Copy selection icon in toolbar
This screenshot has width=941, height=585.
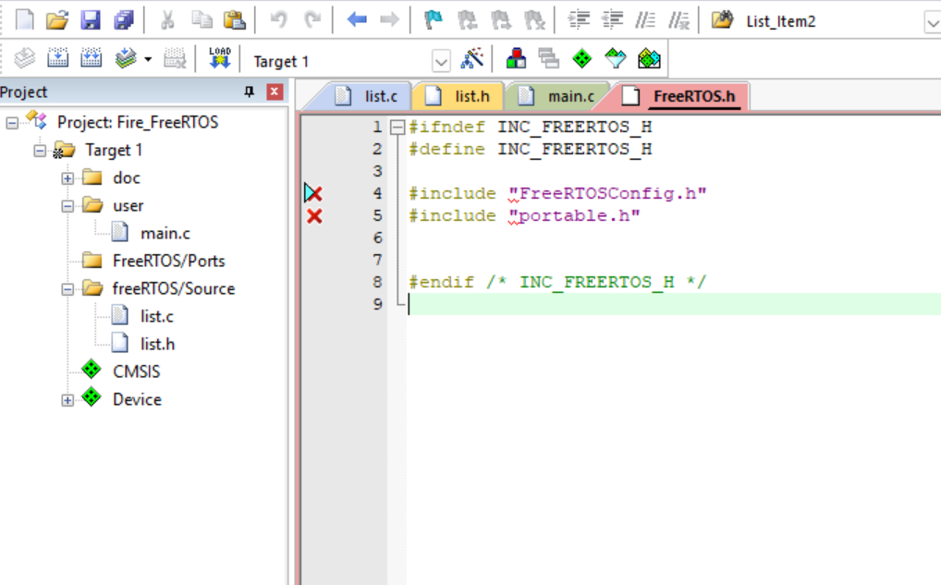[x=202, y=20]
